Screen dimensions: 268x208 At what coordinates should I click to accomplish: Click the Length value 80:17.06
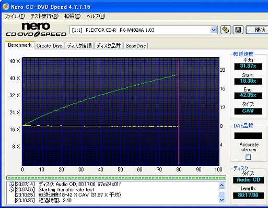pos(248,196)
